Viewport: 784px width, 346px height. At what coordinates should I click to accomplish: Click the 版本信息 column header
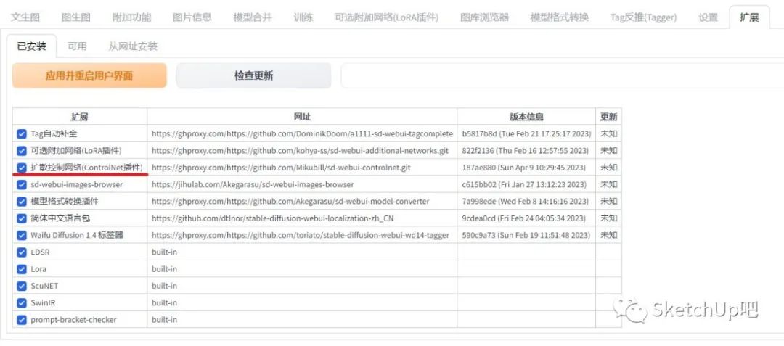[526, 117]
